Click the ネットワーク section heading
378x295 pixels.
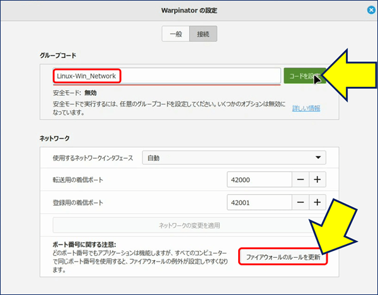tap(54, 138)
